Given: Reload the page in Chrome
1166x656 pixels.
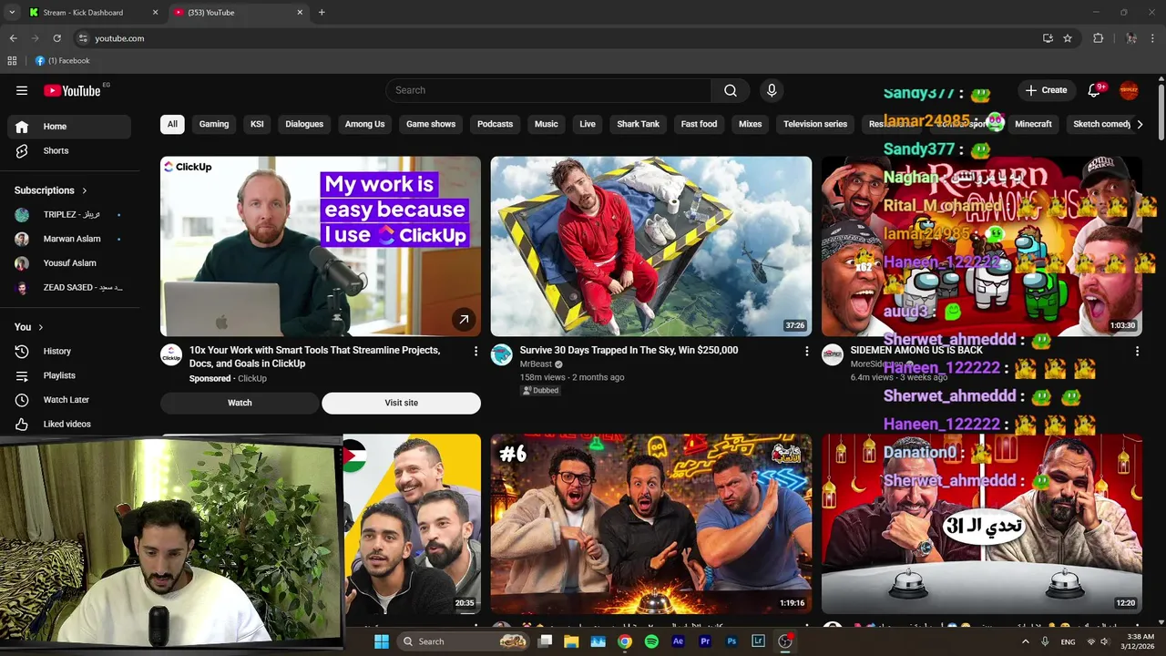Looking at the screenshot, I should (x=56, y=38).
